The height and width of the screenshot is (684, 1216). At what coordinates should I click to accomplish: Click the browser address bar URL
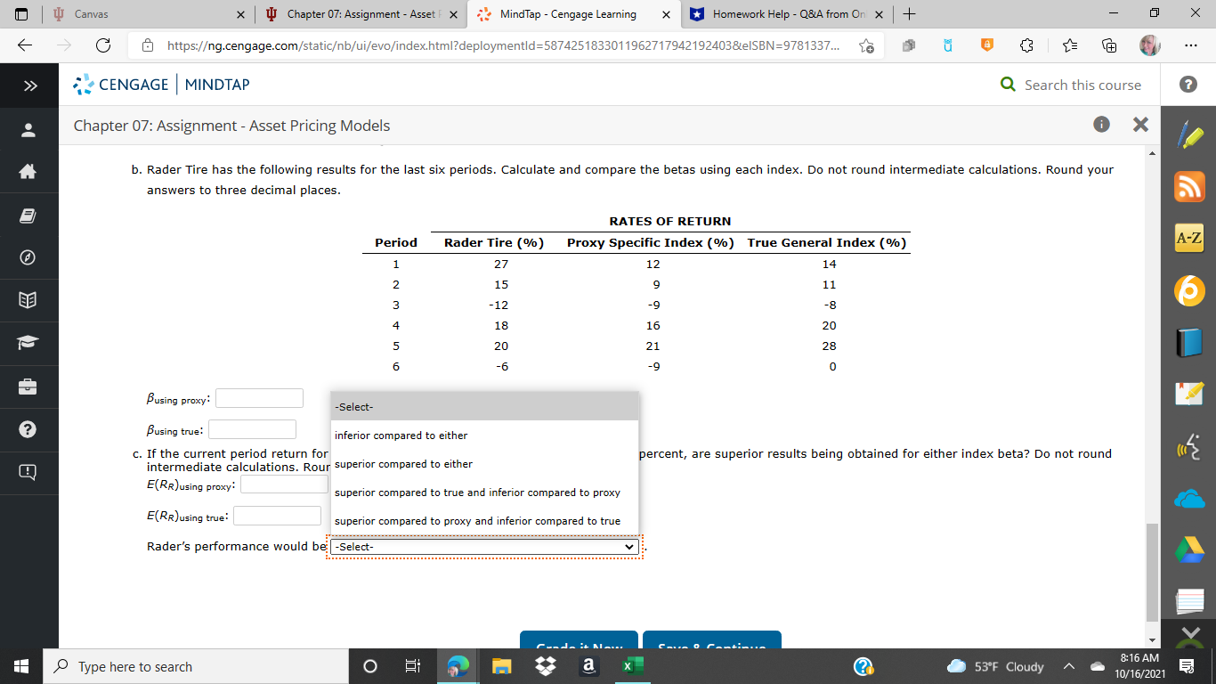(x=501, y=45)
